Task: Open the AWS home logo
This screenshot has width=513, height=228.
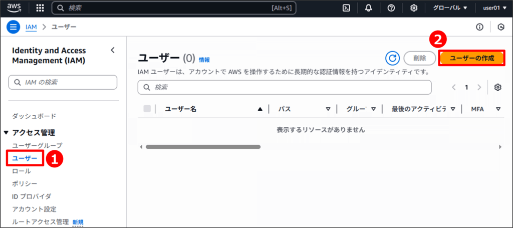Action: (x=14, y=8)
